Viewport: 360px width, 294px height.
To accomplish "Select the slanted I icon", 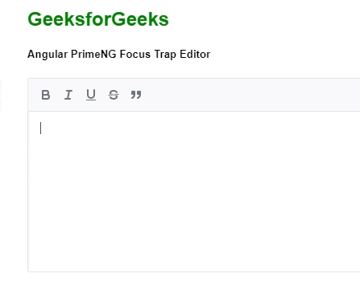I will 68,95.
